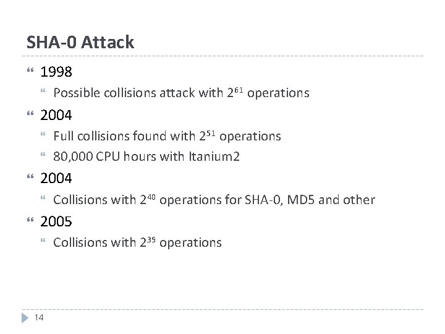
Task: Click the "SHA-0, MD5 and other" collisions line
Action: (x=214, y=200)
